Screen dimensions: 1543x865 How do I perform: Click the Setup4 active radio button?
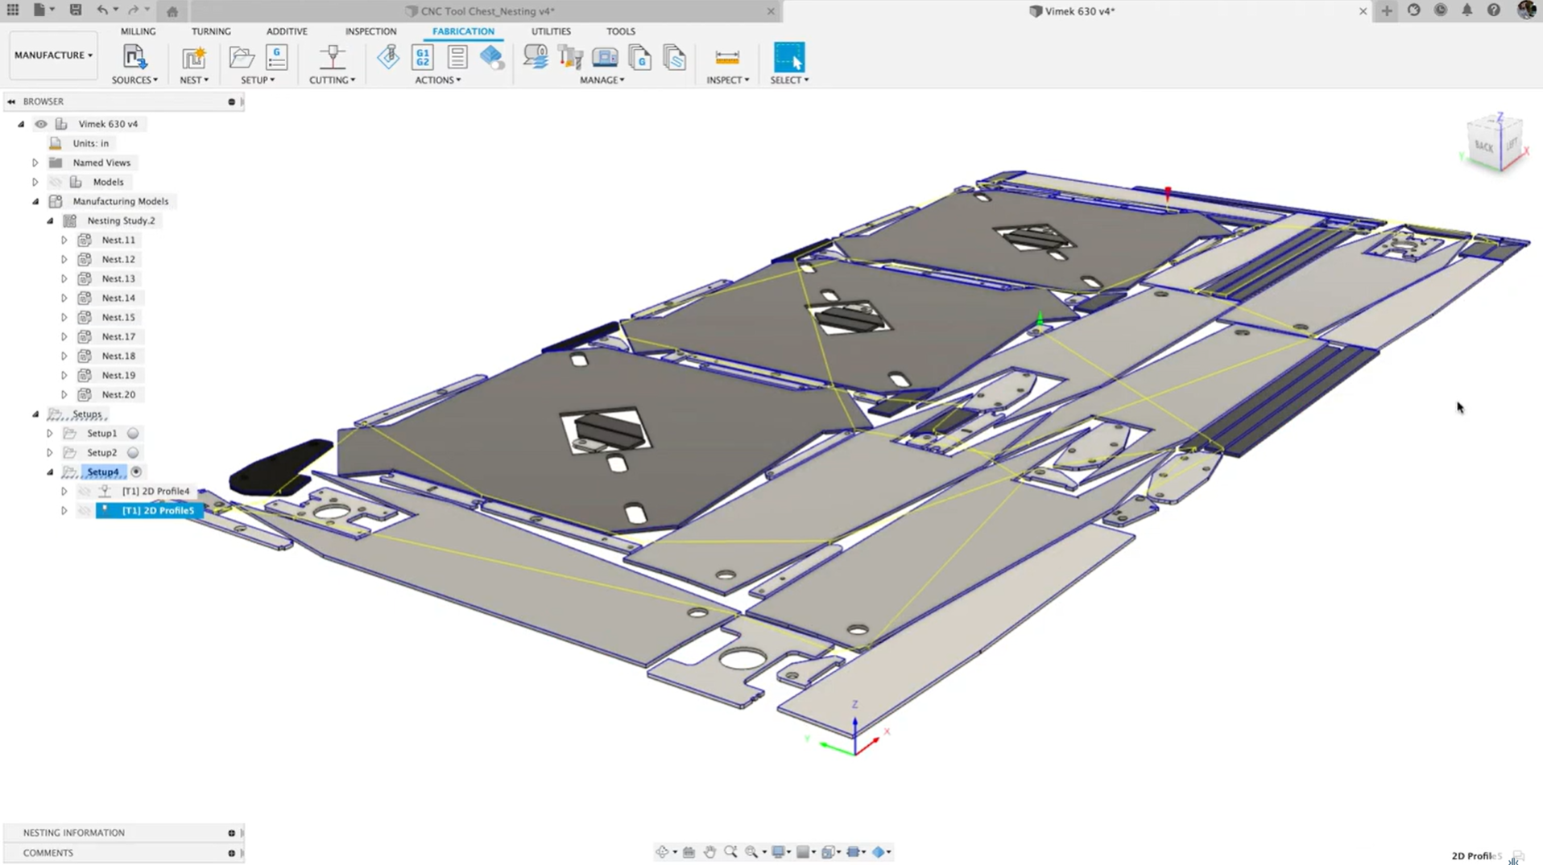136,472
